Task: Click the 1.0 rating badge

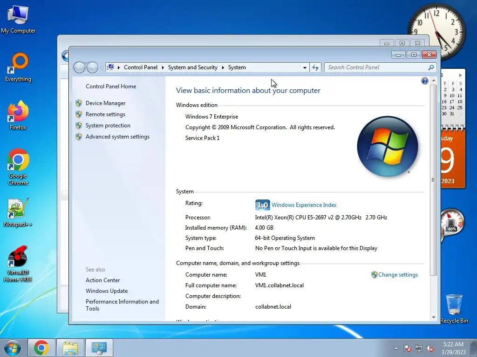Action: (x=262, y=205)
